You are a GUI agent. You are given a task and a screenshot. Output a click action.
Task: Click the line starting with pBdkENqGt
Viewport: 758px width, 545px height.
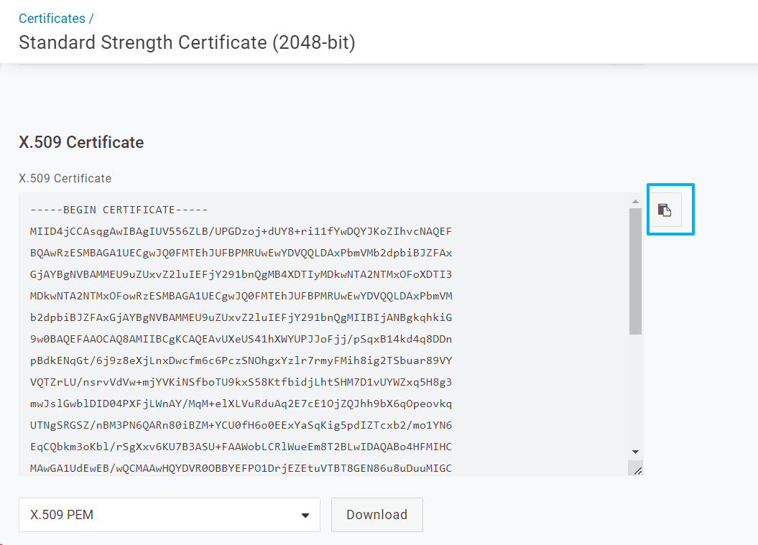click(241, 360)
